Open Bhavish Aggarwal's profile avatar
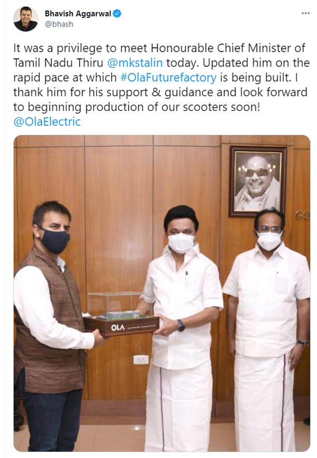This screenshot has width=317, height=458. coord(26,19)
